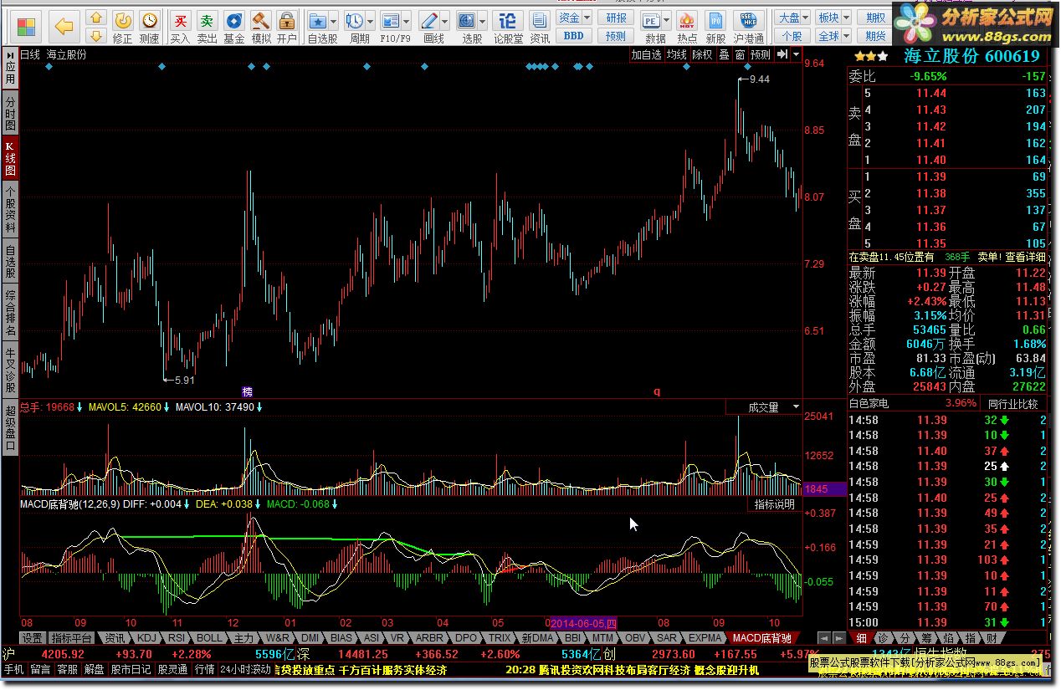This screenshot has height=690, width=1061.
Task: Open the 模拟 simulation gavel icon
Action: click(261, 27)
